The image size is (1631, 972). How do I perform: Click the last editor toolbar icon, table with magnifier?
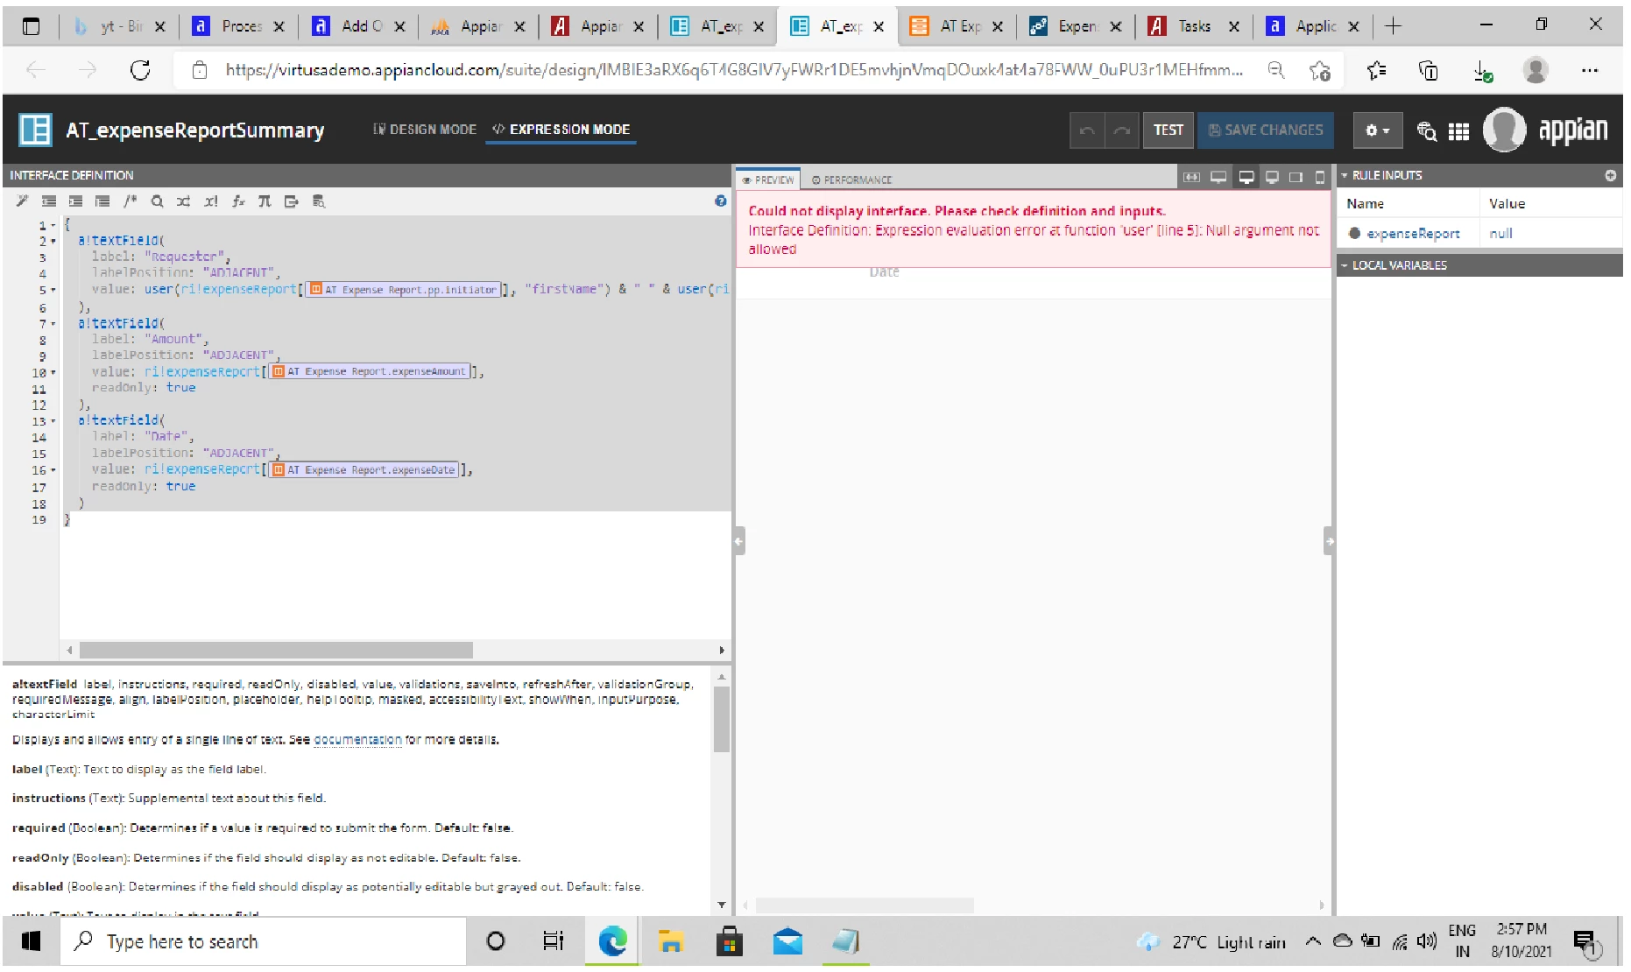(x=319, y=201)
